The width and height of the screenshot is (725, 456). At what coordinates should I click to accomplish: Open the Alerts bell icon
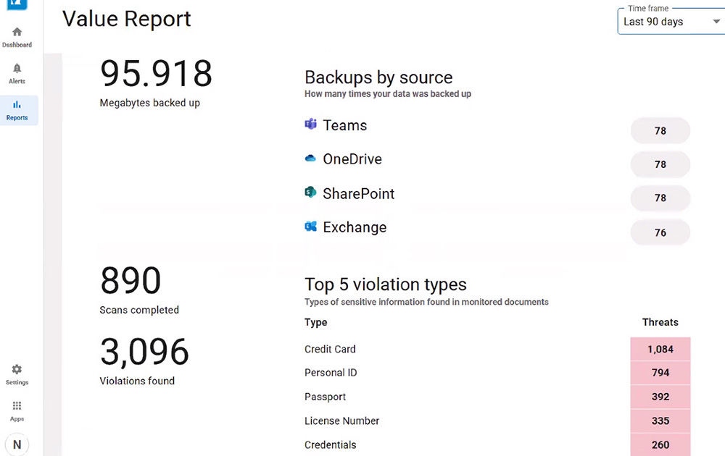(x=17, y=68)
